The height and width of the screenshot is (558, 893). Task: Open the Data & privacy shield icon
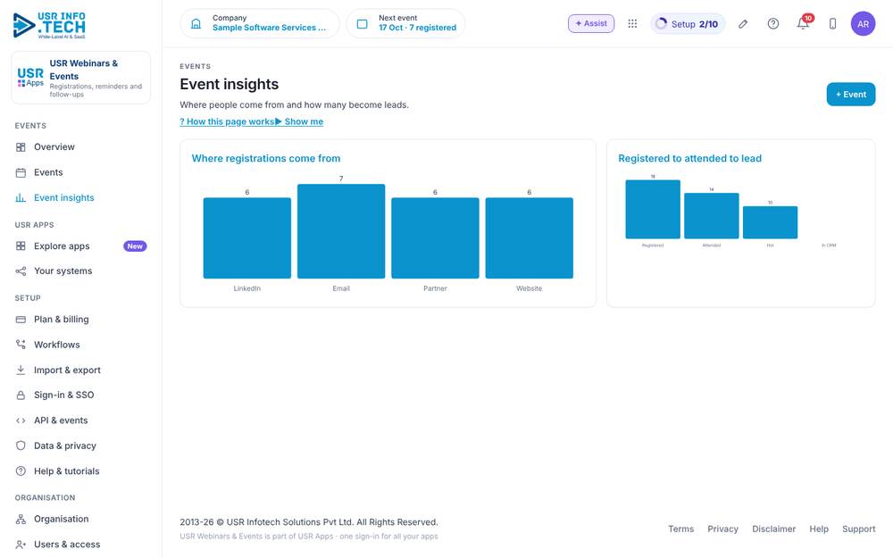coord(21,446)
